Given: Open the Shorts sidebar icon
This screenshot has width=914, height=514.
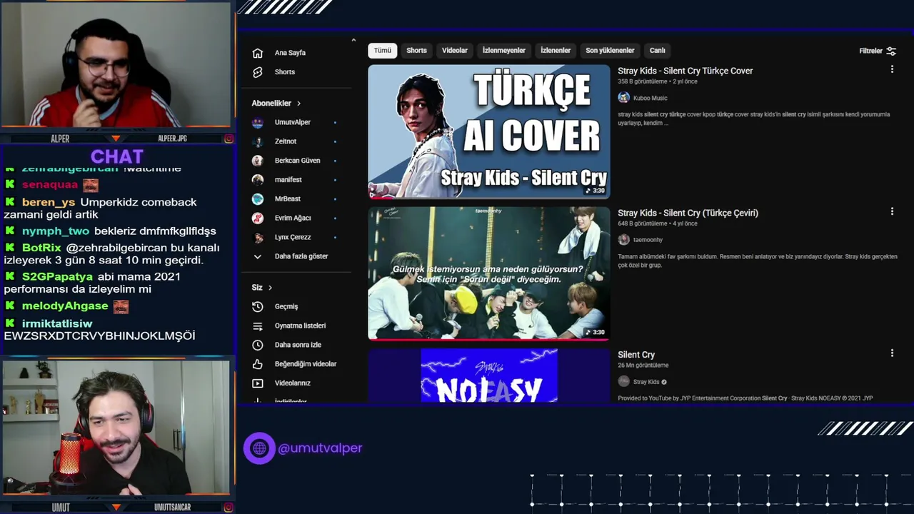Looking at the screenshot, I should click(258, 72).
